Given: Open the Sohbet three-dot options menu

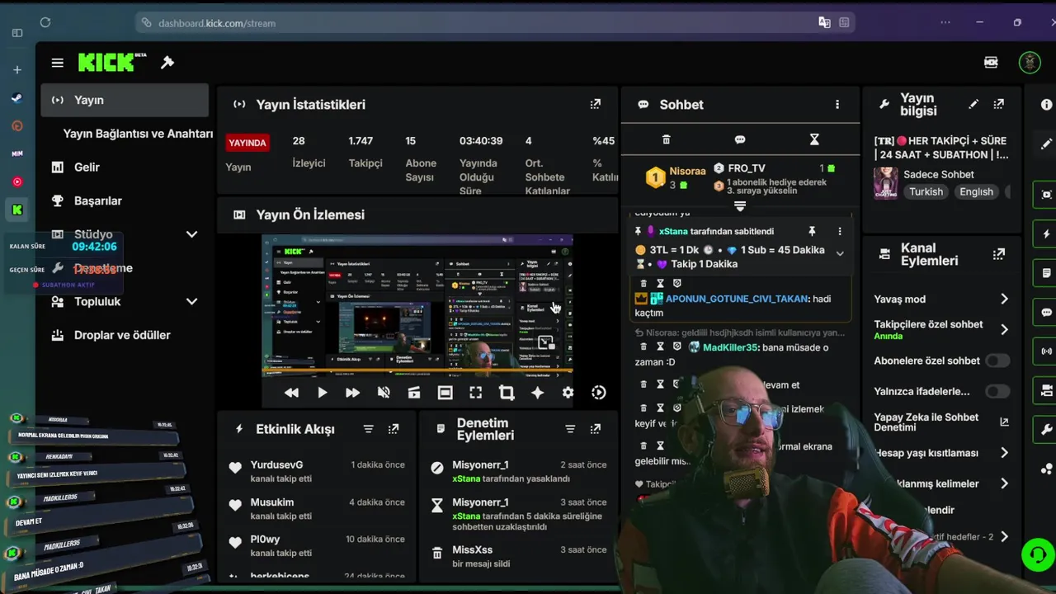Looking at the screenshot, I should [837, 105].
